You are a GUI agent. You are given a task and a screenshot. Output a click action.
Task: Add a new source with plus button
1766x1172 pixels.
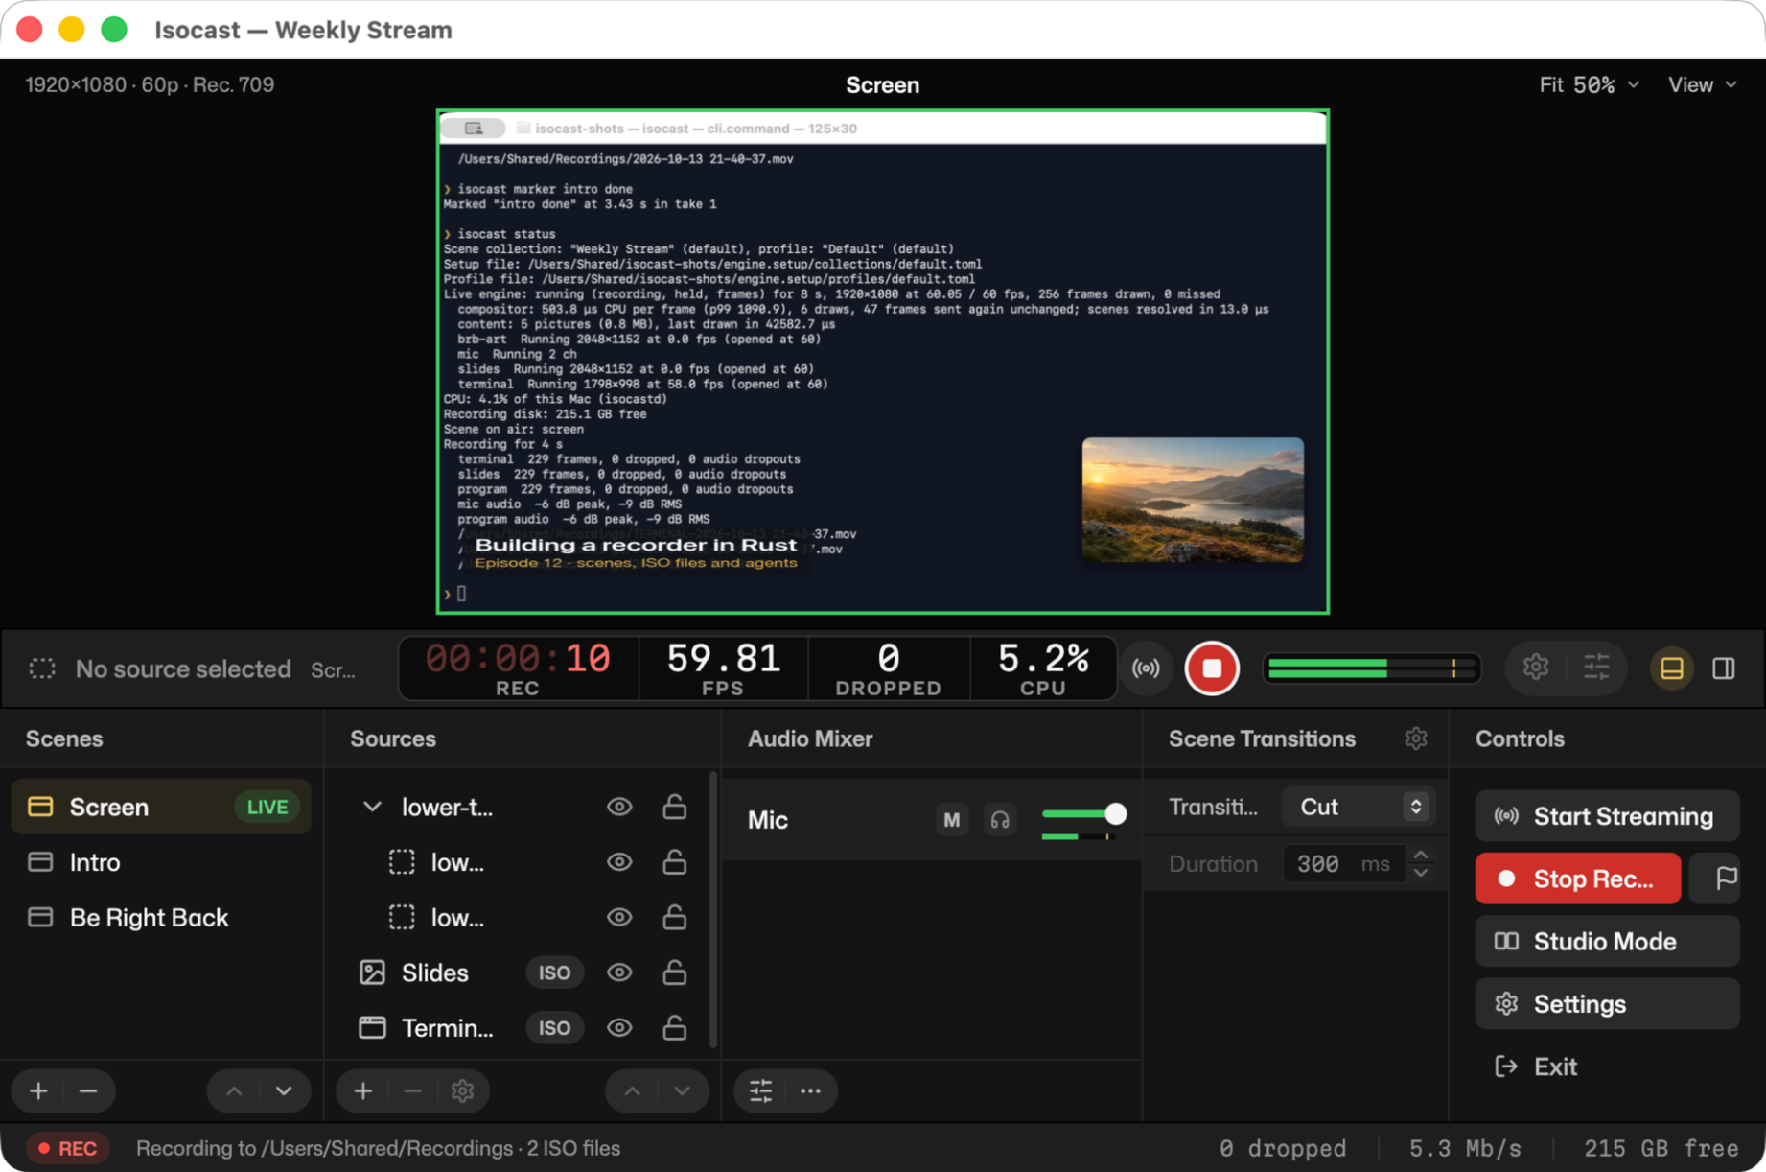(363, 1091)
